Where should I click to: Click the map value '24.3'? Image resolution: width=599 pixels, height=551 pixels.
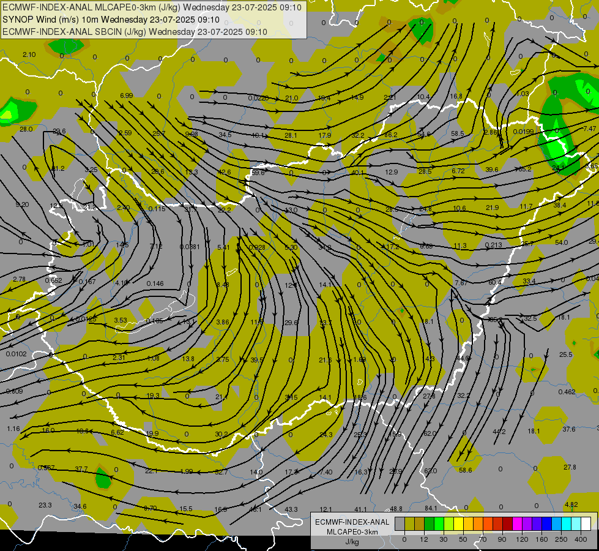click(326, 435)
